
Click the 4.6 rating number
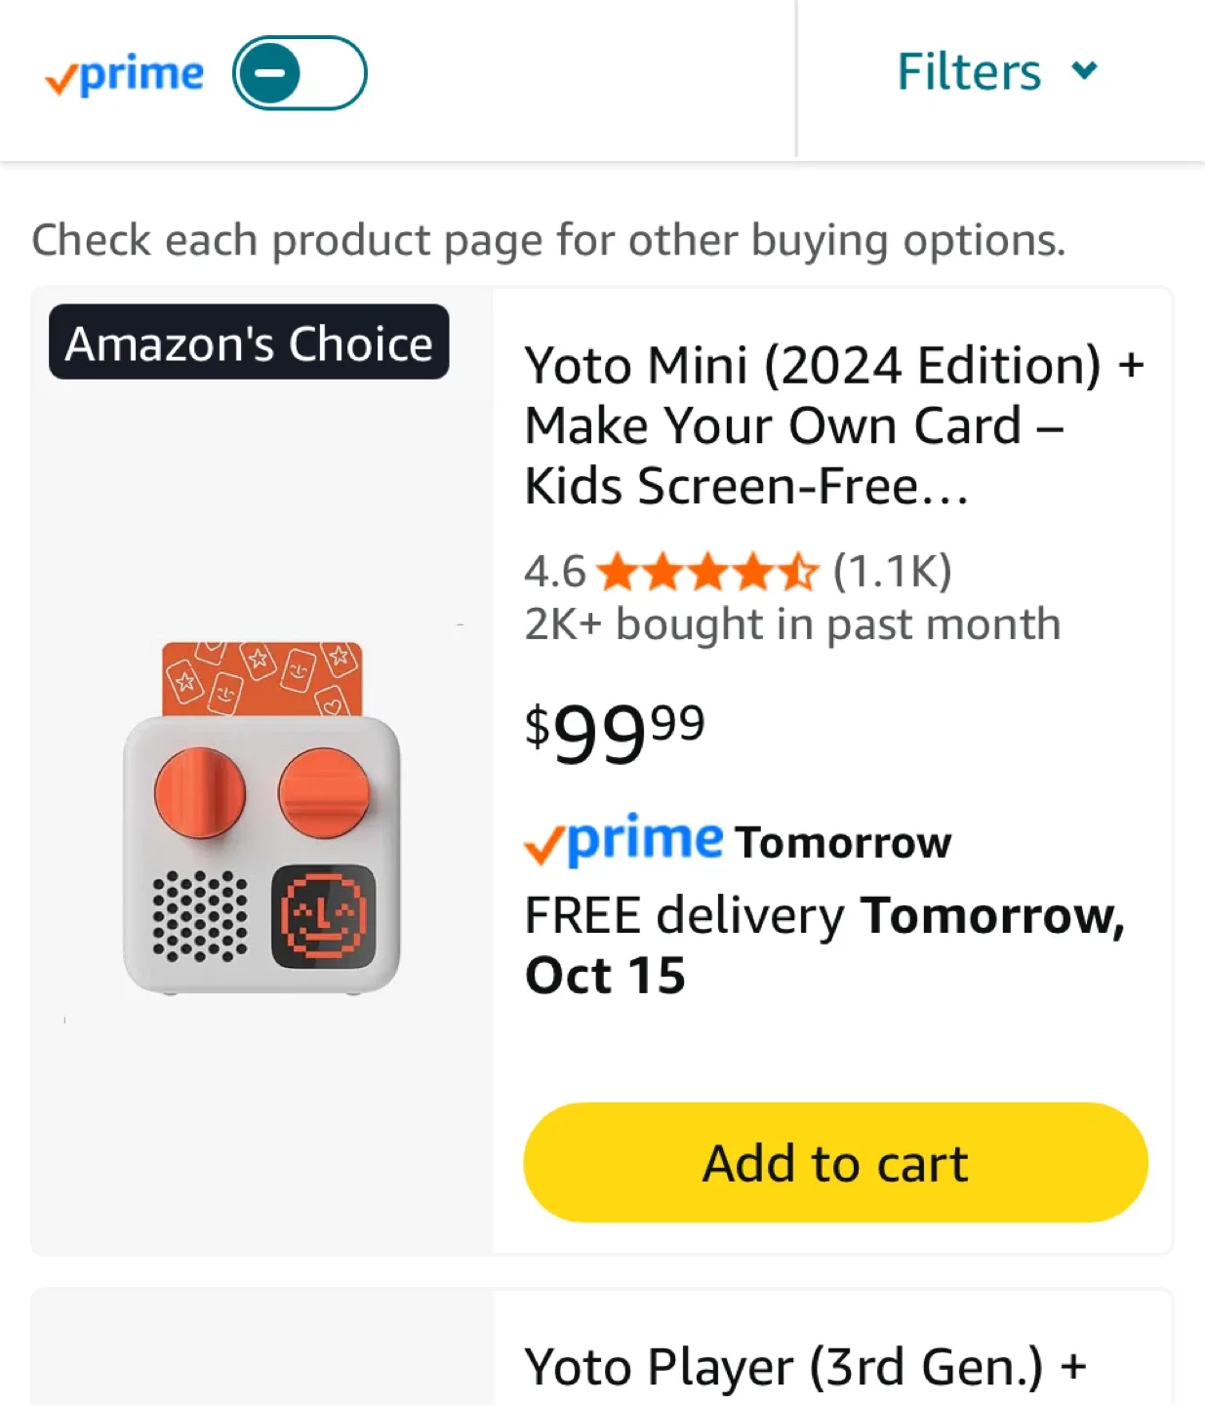pos(554,572)
